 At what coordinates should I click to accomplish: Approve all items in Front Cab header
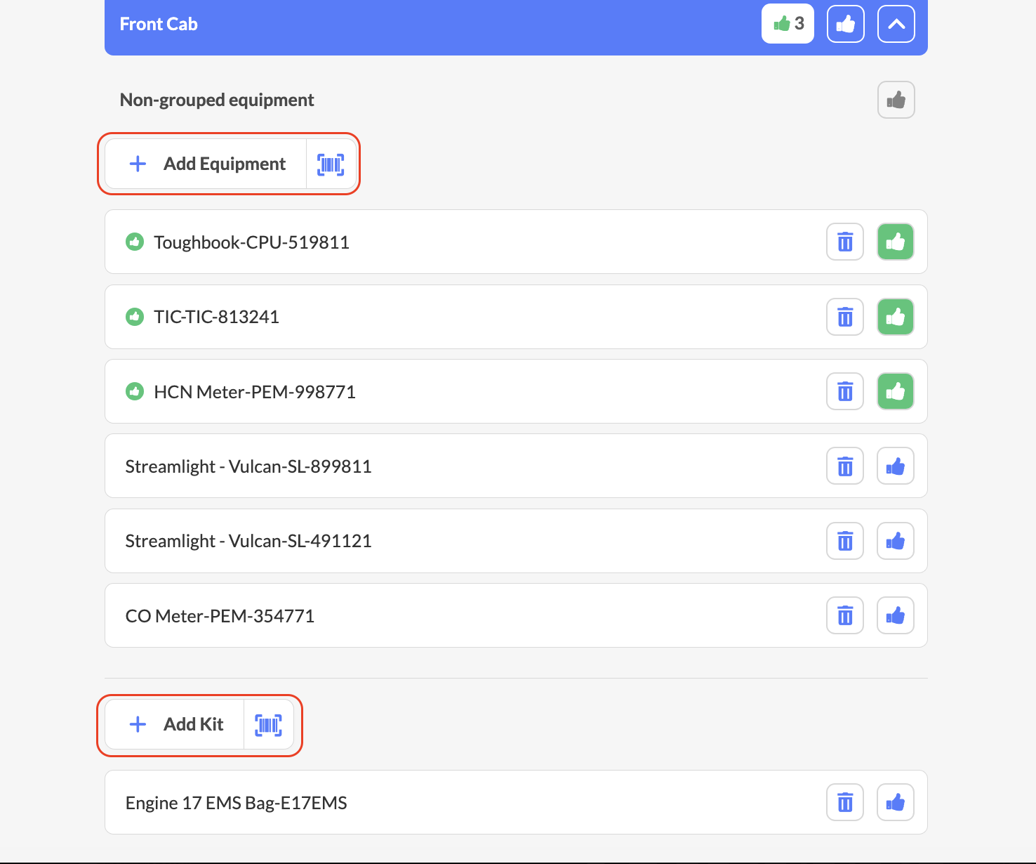click(846, 24)
